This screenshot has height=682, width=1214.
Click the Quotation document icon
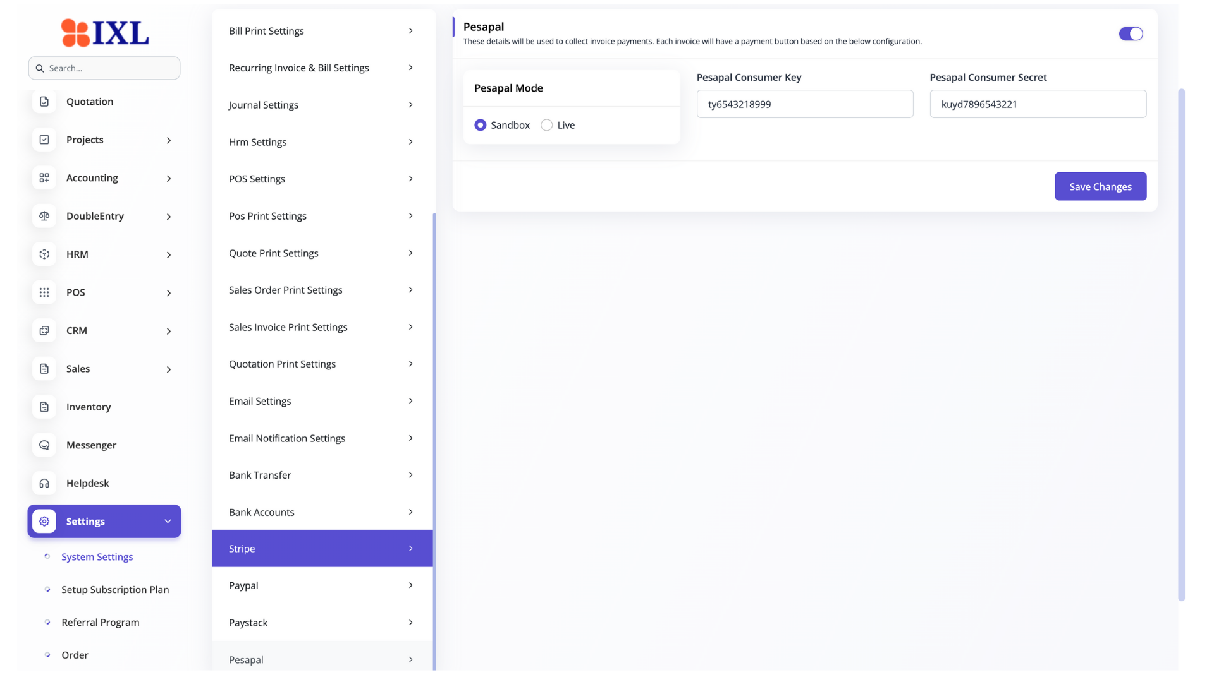tap(44, 102)
